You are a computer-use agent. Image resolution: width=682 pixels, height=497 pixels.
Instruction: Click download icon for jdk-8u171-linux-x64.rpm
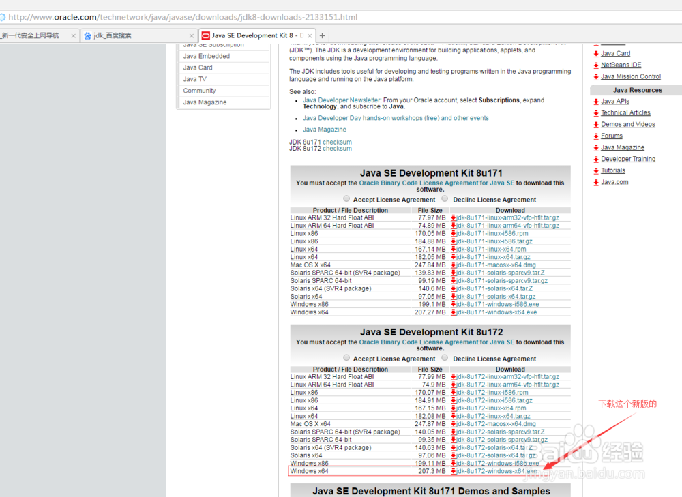(x=454, y=249)
